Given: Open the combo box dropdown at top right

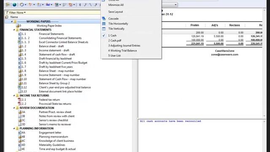Looking at the screenshot, I should (x=175, y=5).
